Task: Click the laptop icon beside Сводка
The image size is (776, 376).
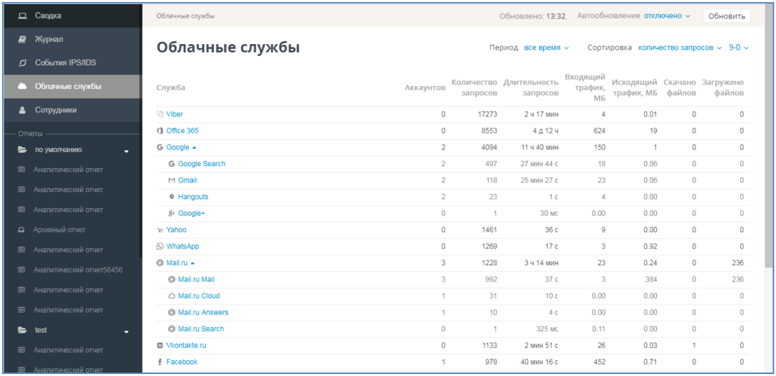Action: [x=22, y=16]
